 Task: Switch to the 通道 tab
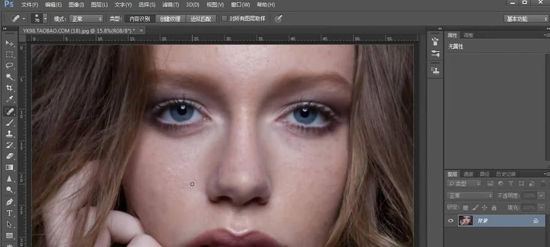coord(468,174)
